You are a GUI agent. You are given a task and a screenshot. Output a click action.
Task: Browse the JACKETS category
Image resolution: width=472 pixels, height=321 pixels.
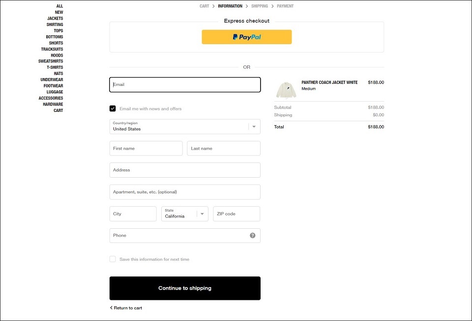[x=55, y=18]
